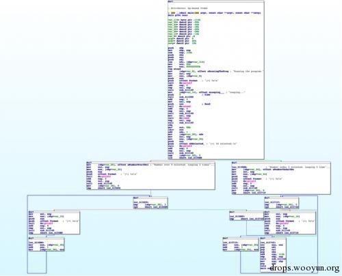The image size is (342, 276).
Task: Click title icons of the 'Number over 5' block
Action: tap(89, 163)
